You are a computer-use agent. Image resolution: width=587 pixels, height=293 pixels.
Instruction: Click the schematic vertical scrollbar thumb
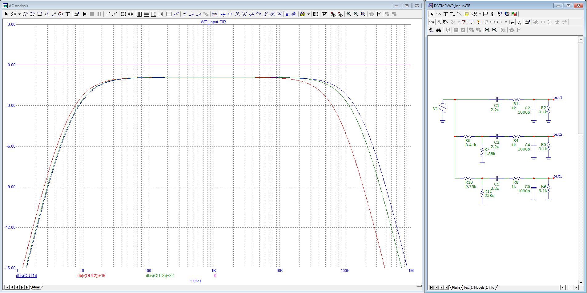[x=581, y=88]
